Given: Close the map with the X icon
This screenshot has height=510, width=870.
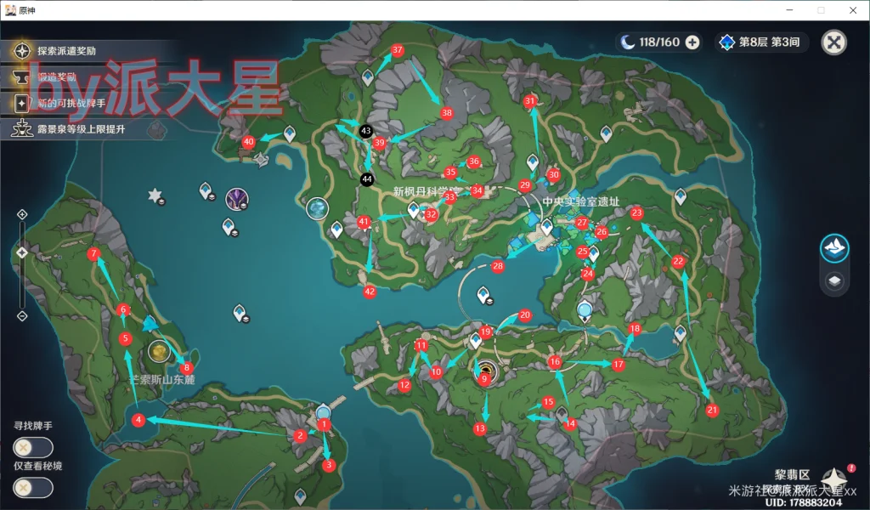Looking at the screenshot, I should (x=835, y=42).
